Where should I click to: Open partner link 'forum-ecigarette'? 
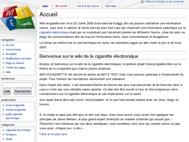(x=15, y=105)
